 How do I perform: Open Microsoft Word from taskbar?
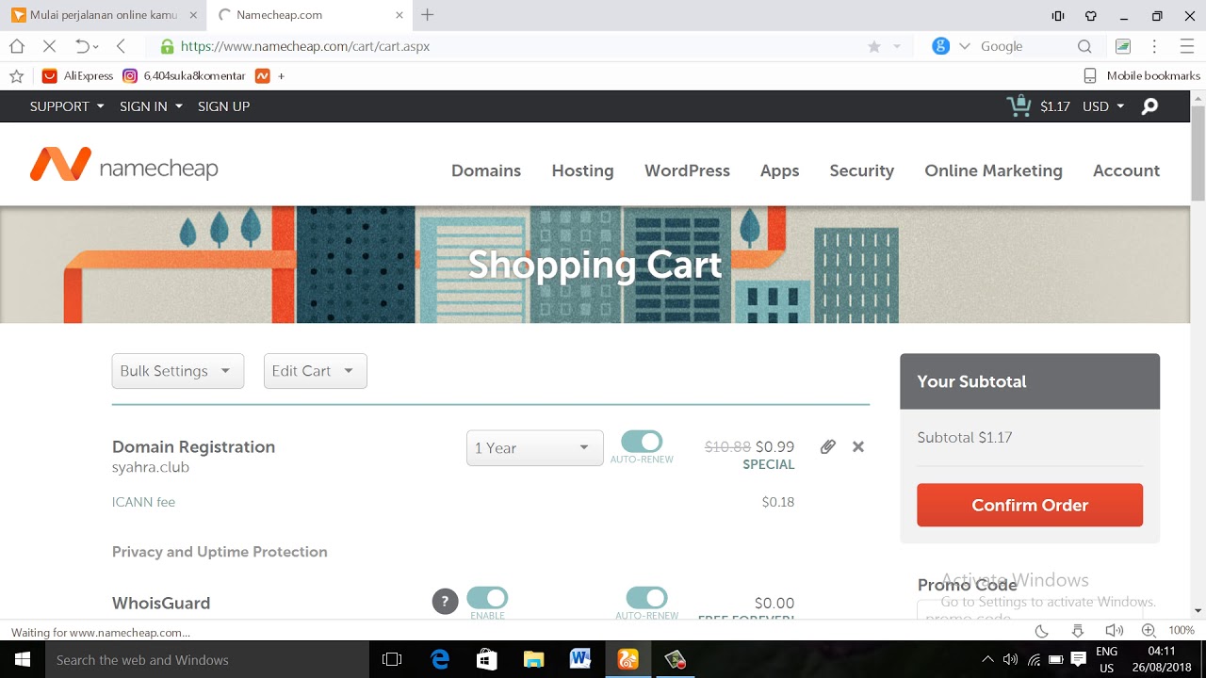580,659
